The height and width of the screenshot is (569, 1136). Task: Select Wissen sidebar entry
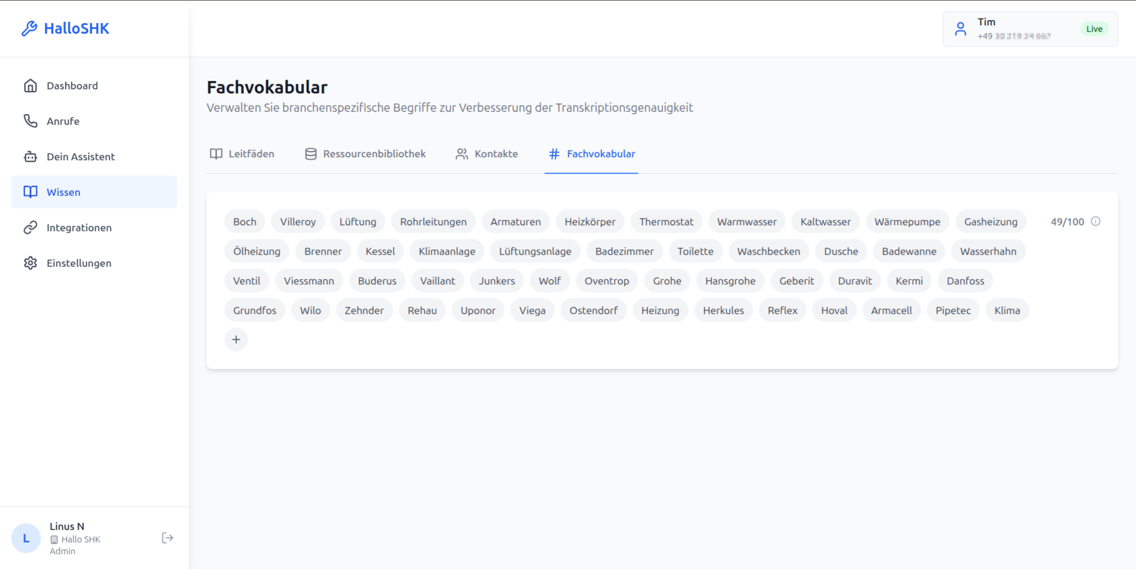tap(94, 192)
